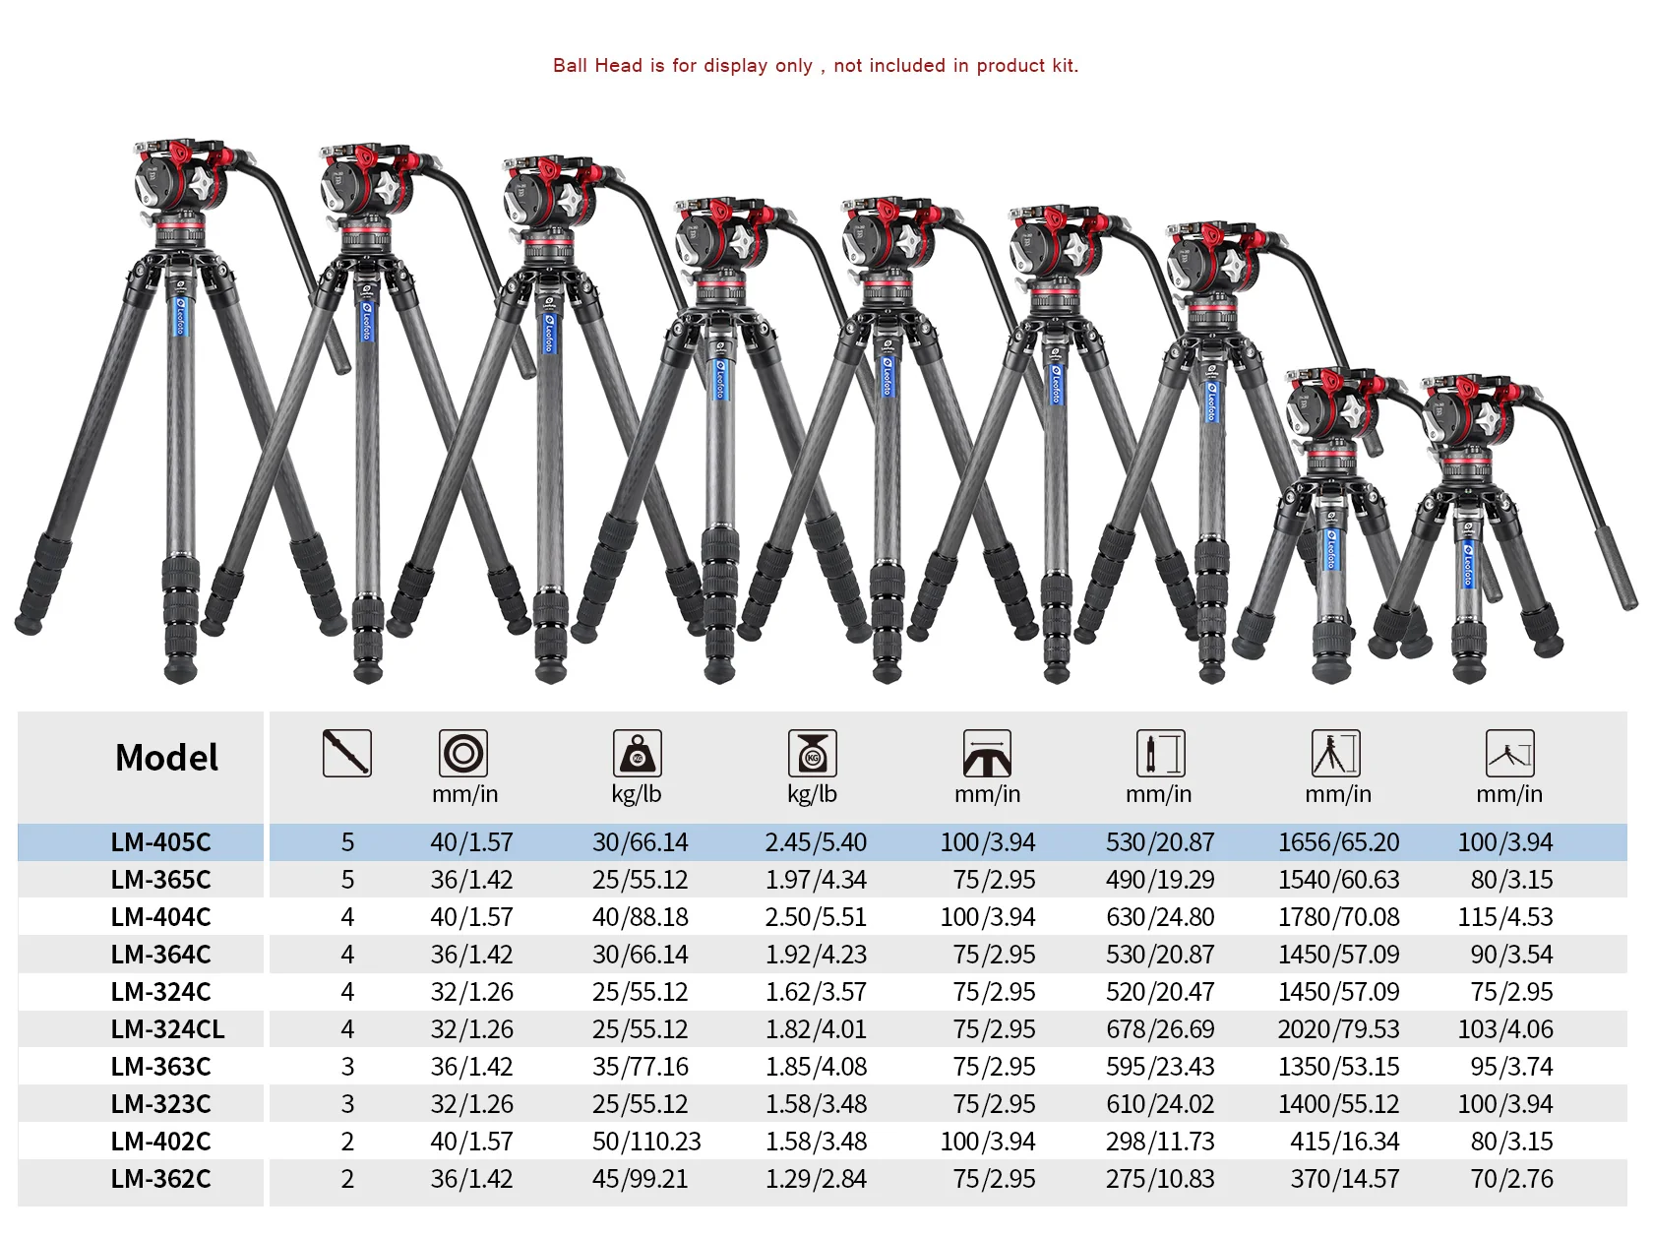The image size is (1653, 1237).
Task: Click 103/4.06 min height value
Action: point(1505,1029)
